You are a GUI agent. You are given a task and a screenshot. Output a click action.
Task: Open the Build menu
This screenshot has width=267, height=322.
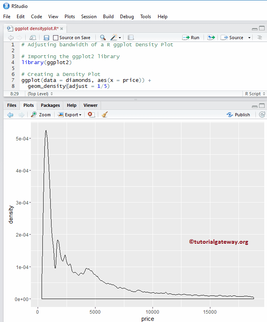click(109, 17)
